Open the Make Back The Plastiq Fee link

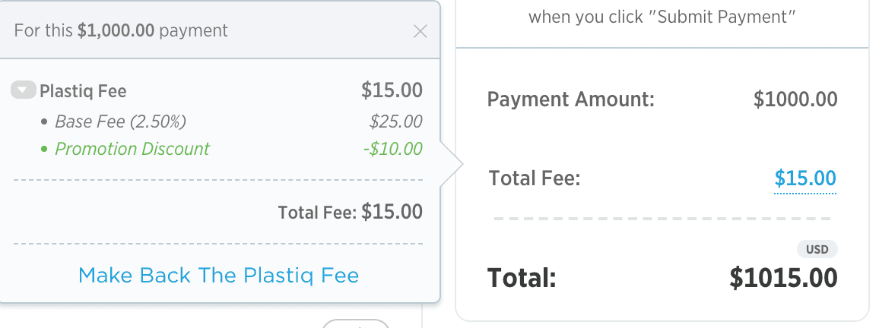218,275
